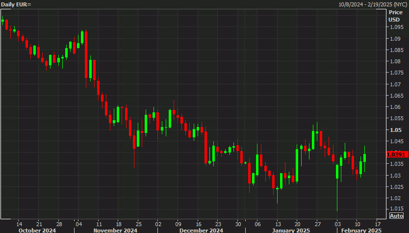Click the last green candle on the chart
The image size is (409, 233).
pyautogui.click(x=365, y=158)
